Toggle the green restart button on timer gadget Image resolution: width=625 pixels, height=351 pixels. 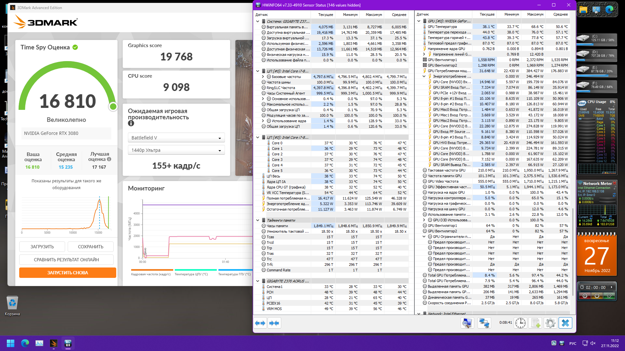609,296
